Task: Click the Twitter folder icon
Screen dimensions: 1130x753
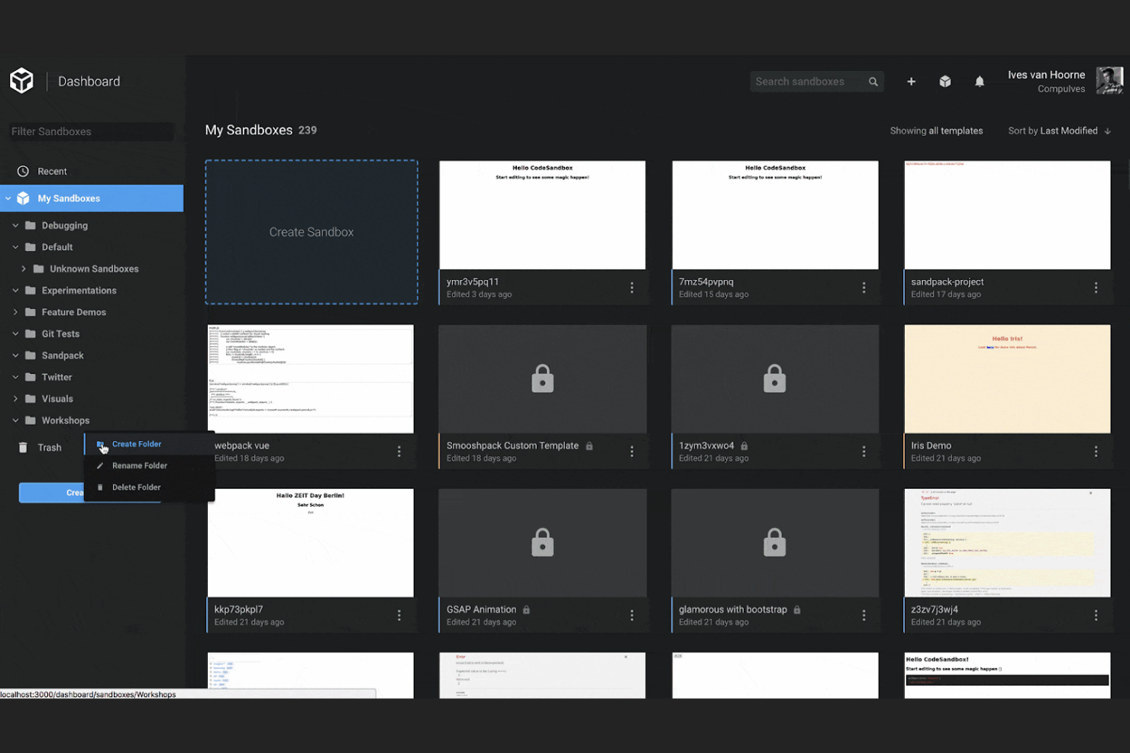Action: coord(31,377)
